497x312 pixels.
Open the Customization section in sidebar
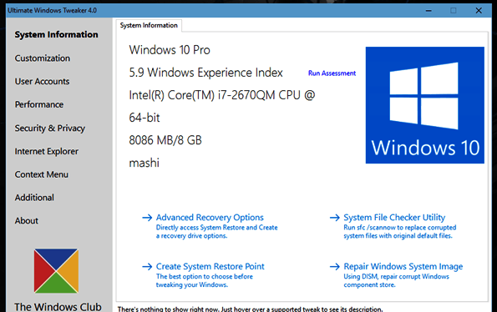(x=42, y=58)
